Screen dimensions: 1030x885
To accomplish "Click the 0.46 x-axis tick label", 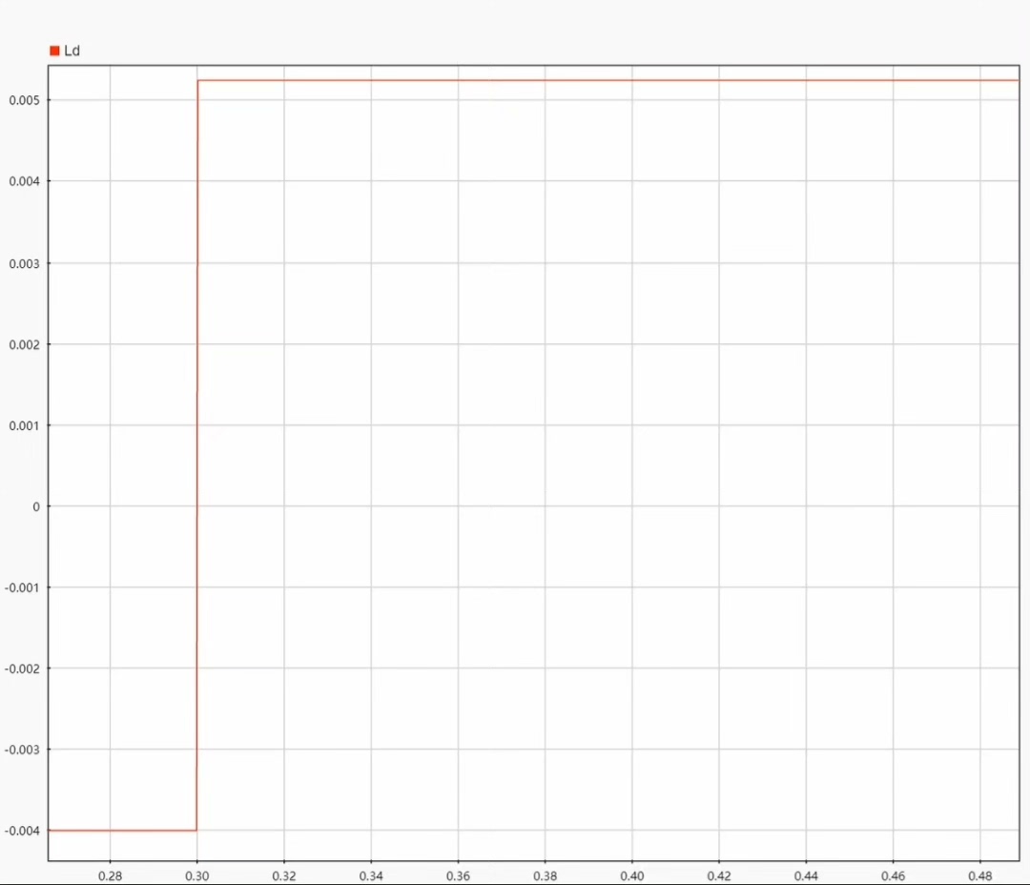I will [894, 875].
